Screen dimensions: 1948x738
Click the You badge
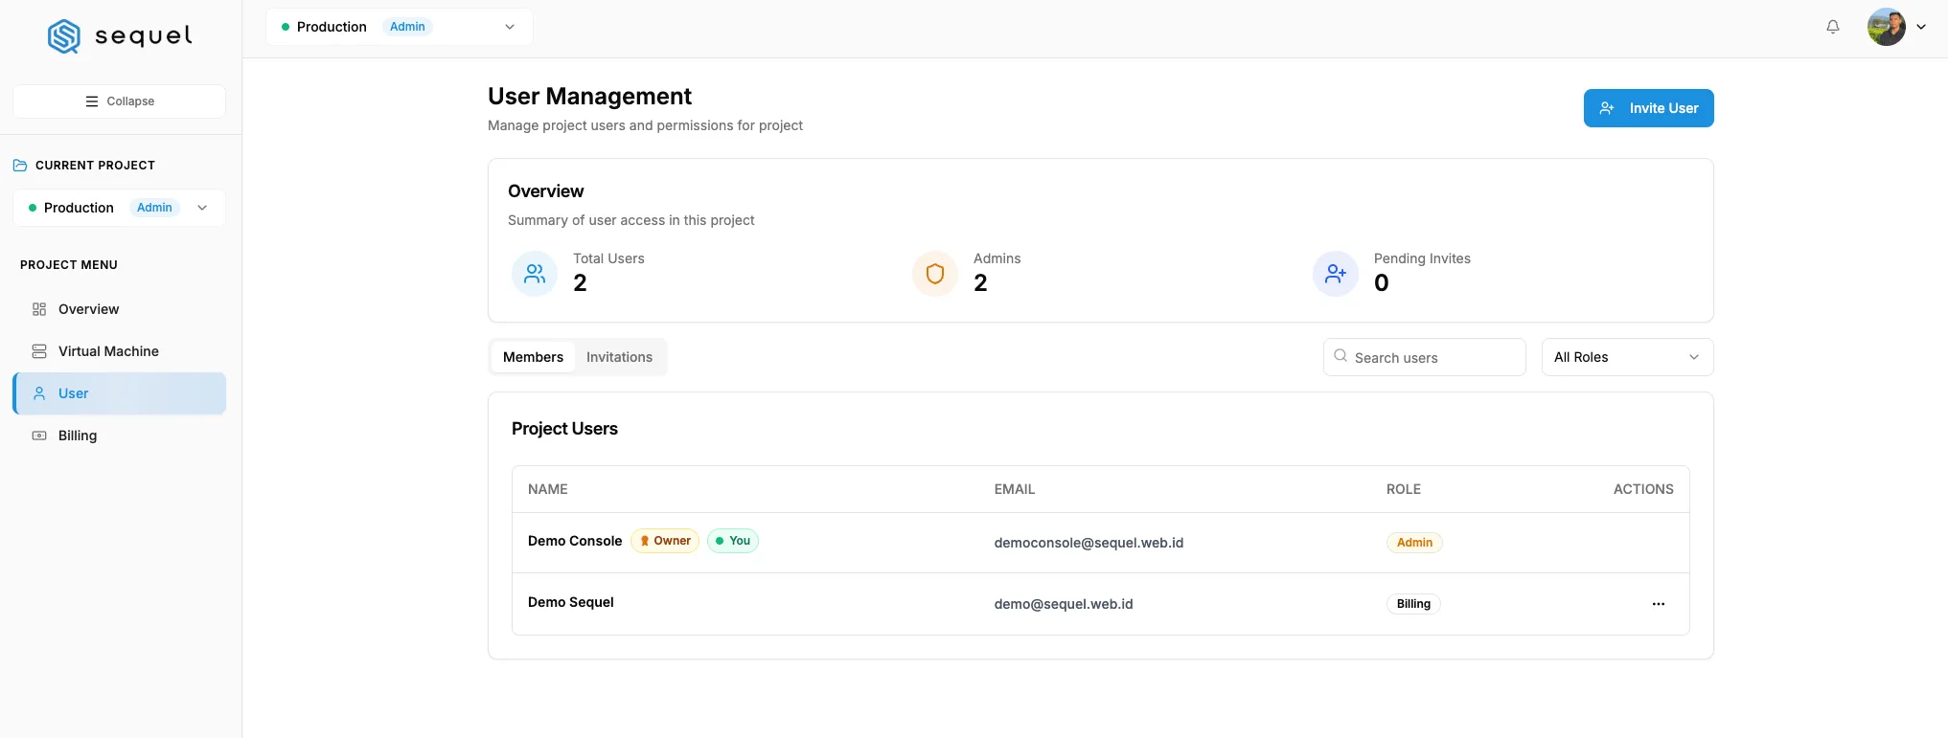pos(733,541)
